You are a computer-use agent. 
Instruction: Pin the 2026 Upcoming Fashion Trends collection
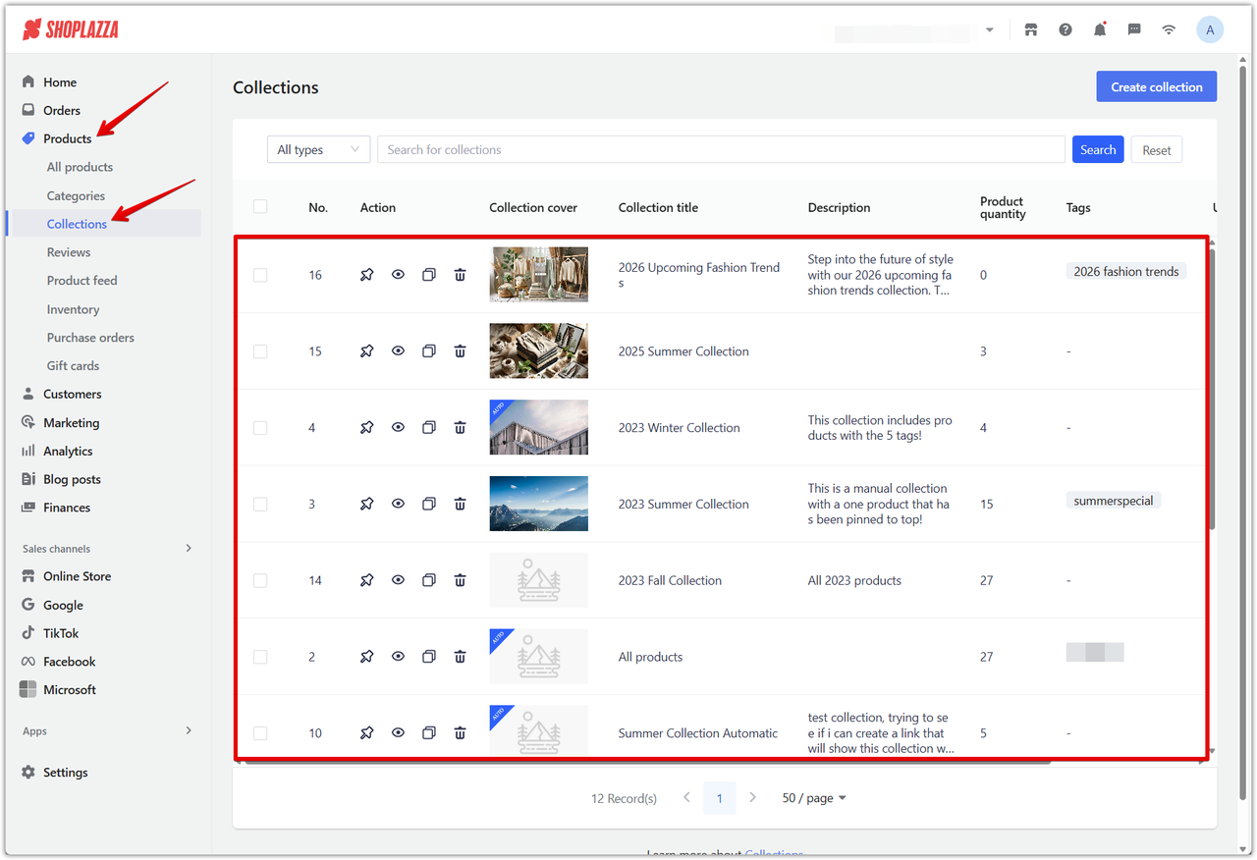[366, 275]
